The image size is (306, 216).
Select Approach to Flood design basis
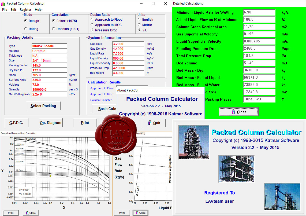coord(92,19)
